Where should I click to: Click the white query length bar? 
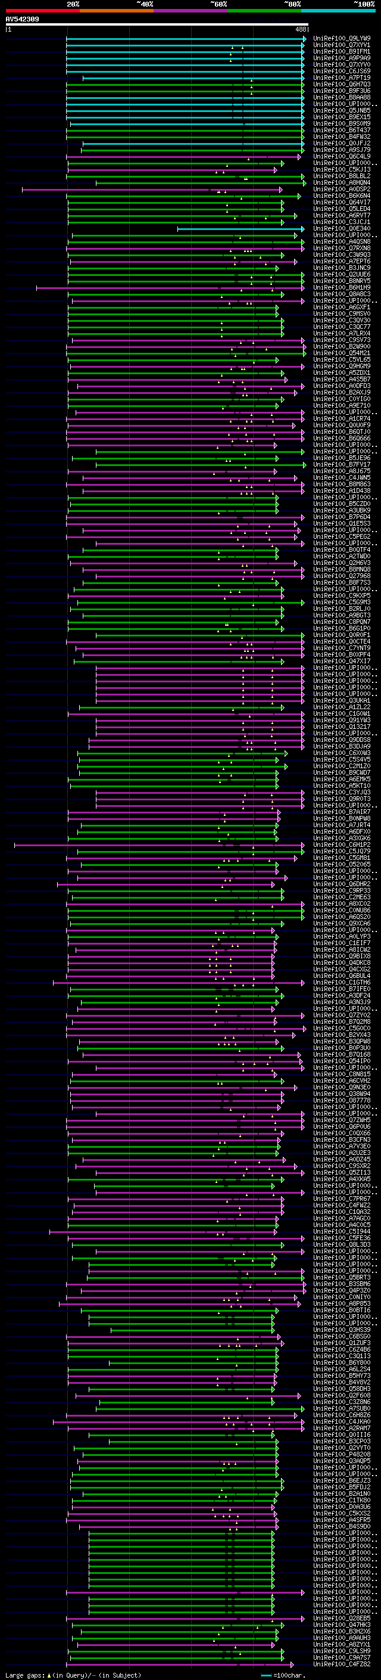click(x=157, y=25)
